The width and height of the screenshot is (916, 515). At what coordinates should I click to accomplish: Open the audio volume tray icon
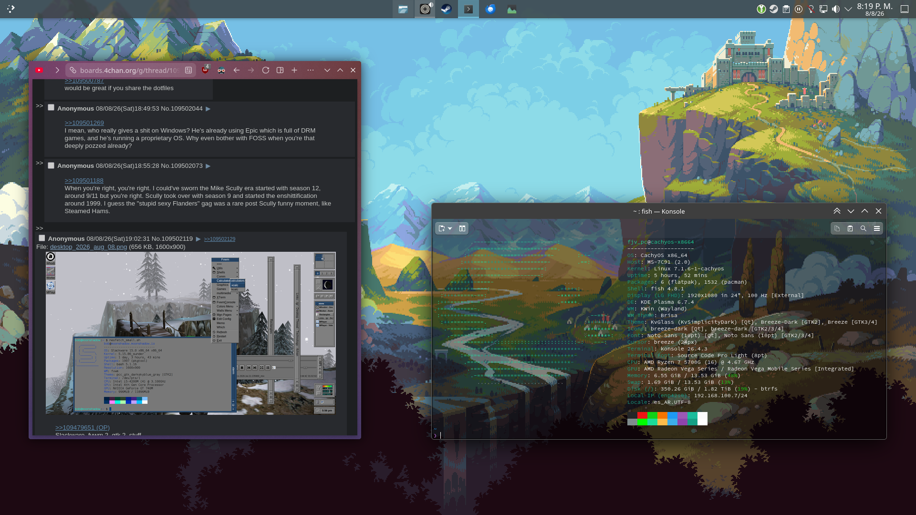click(x=836, y=9)
